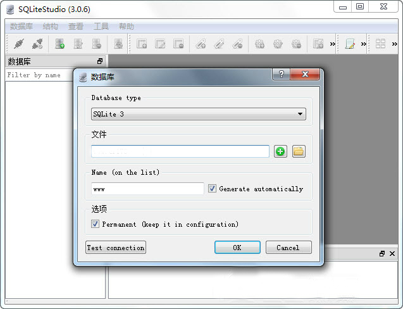The image size is (403, 309).
Task: Click the 文件 group label
Action: [x=99, y=134]
